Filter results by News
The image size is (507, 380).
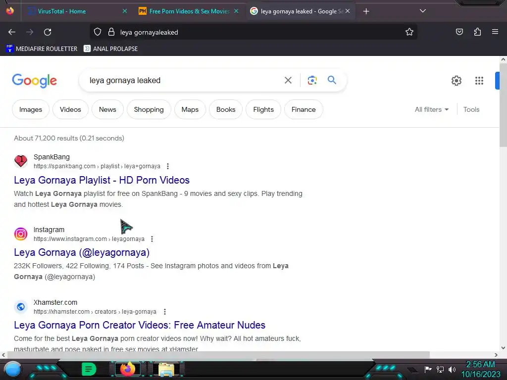[107, 109]
